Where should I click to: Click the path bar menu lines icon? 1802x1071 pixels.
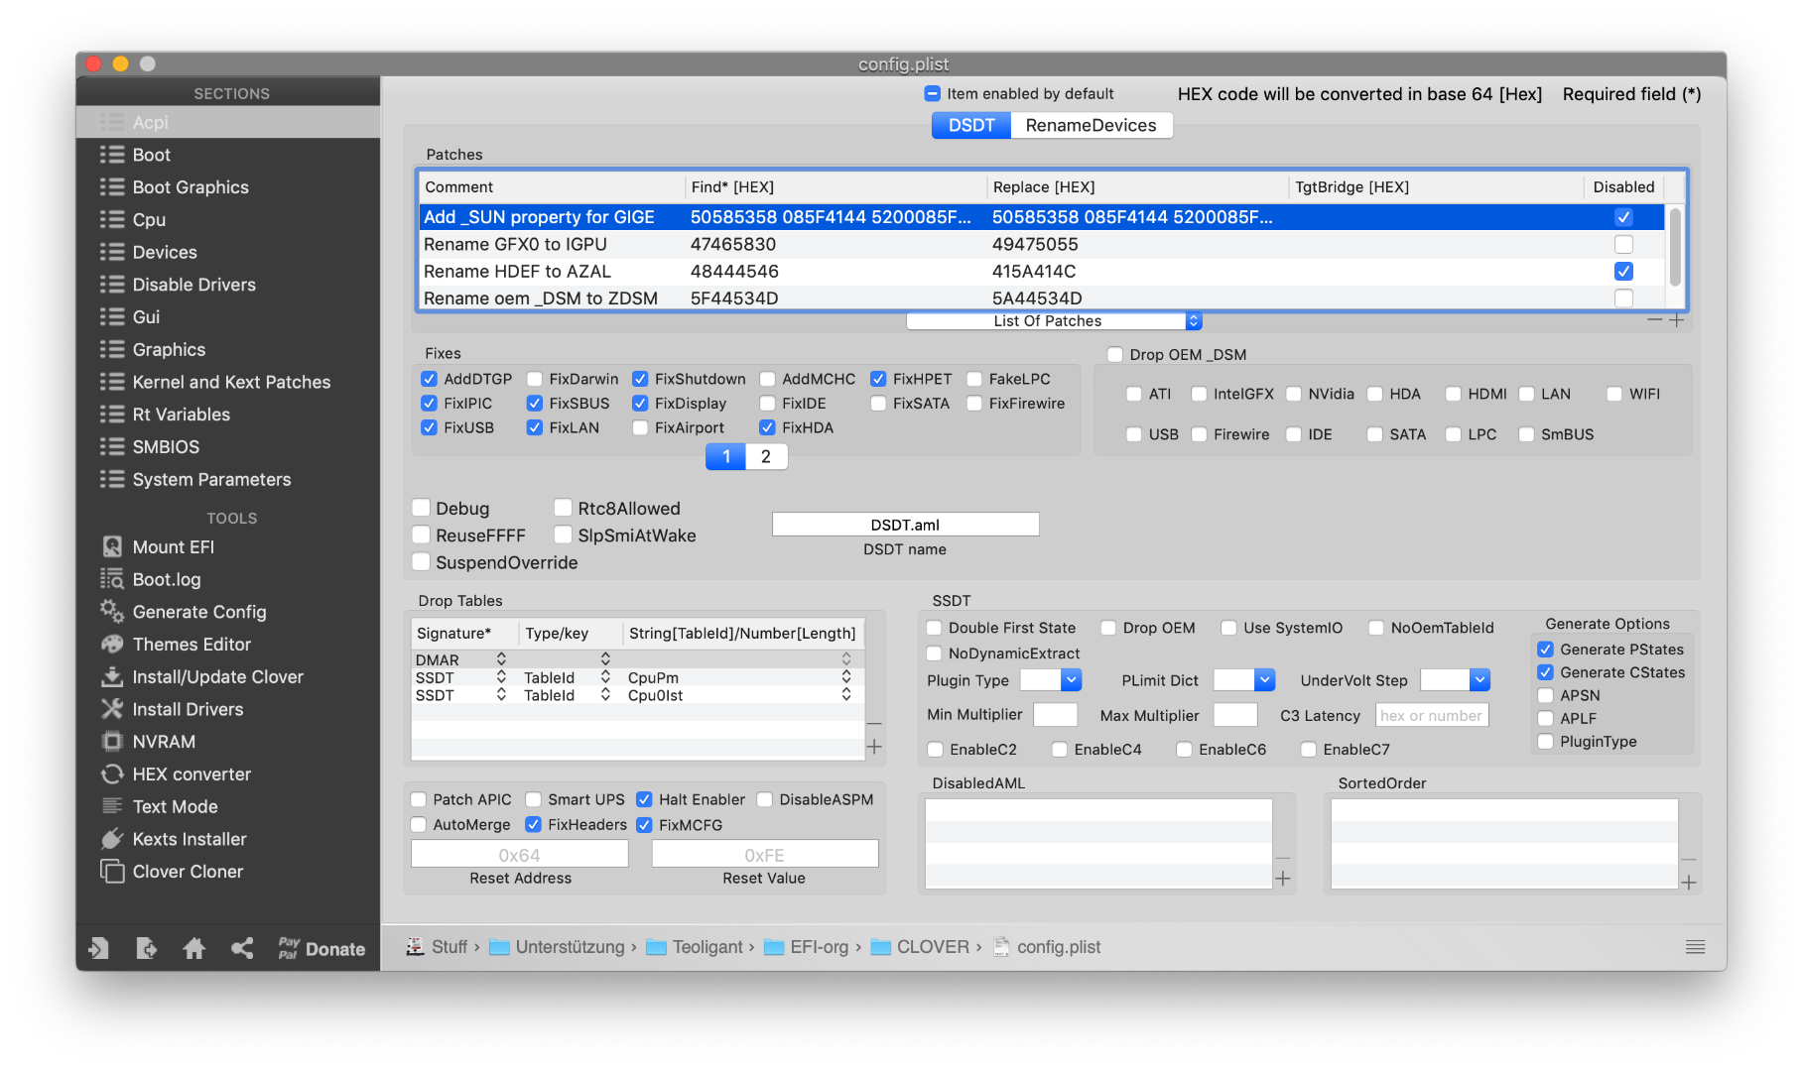1696,947
